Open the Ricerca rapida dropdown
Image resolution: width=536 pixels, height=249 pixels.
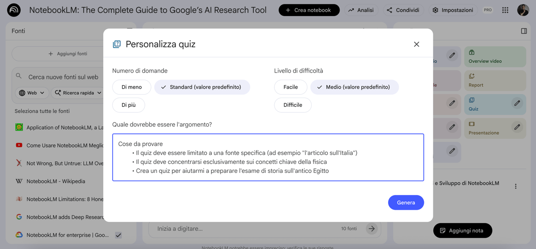(78, 93)
